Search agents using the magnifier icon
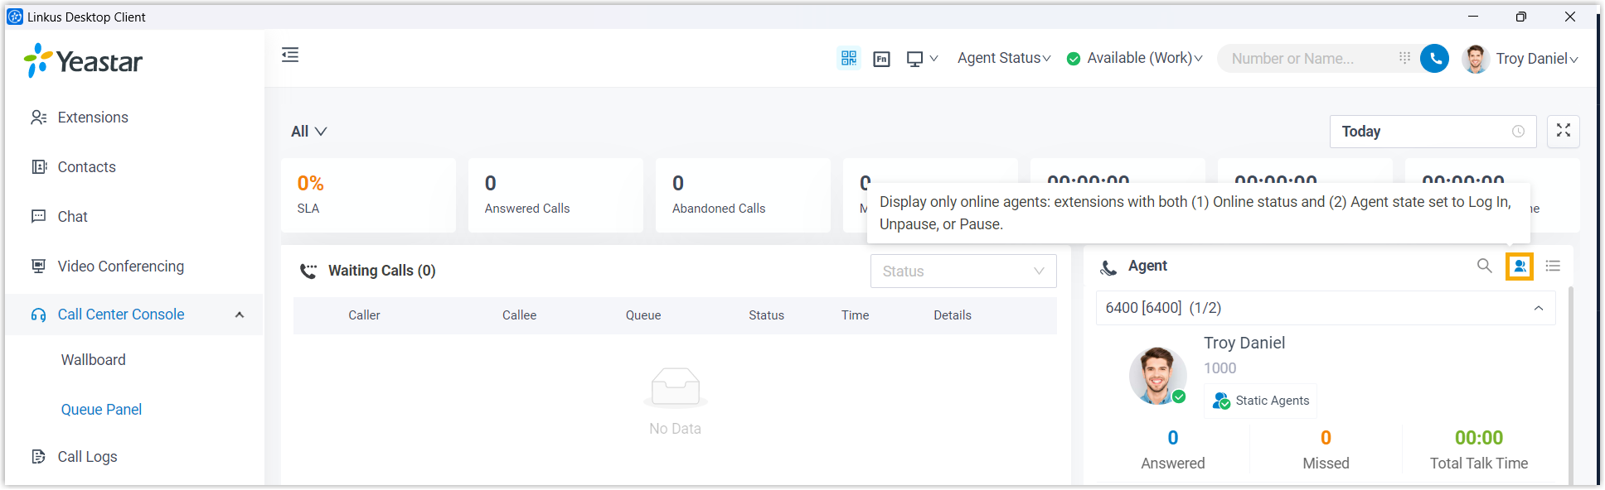The image size is (1605, 490). 1484,266
